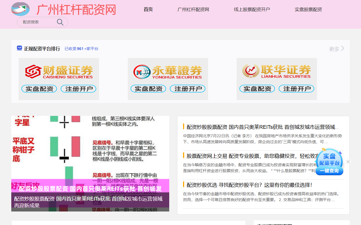The height and width of the screenshot is (225, 361).
Task: Click 实盘配资 under 永華證券
Action: [x=148, y=89]
